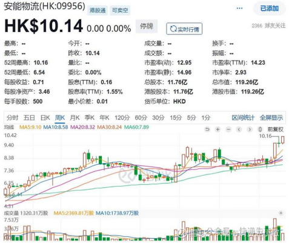Zoom out the chart with minus icon
Viewport: 289px width, 243px height.
click(228, 129)
